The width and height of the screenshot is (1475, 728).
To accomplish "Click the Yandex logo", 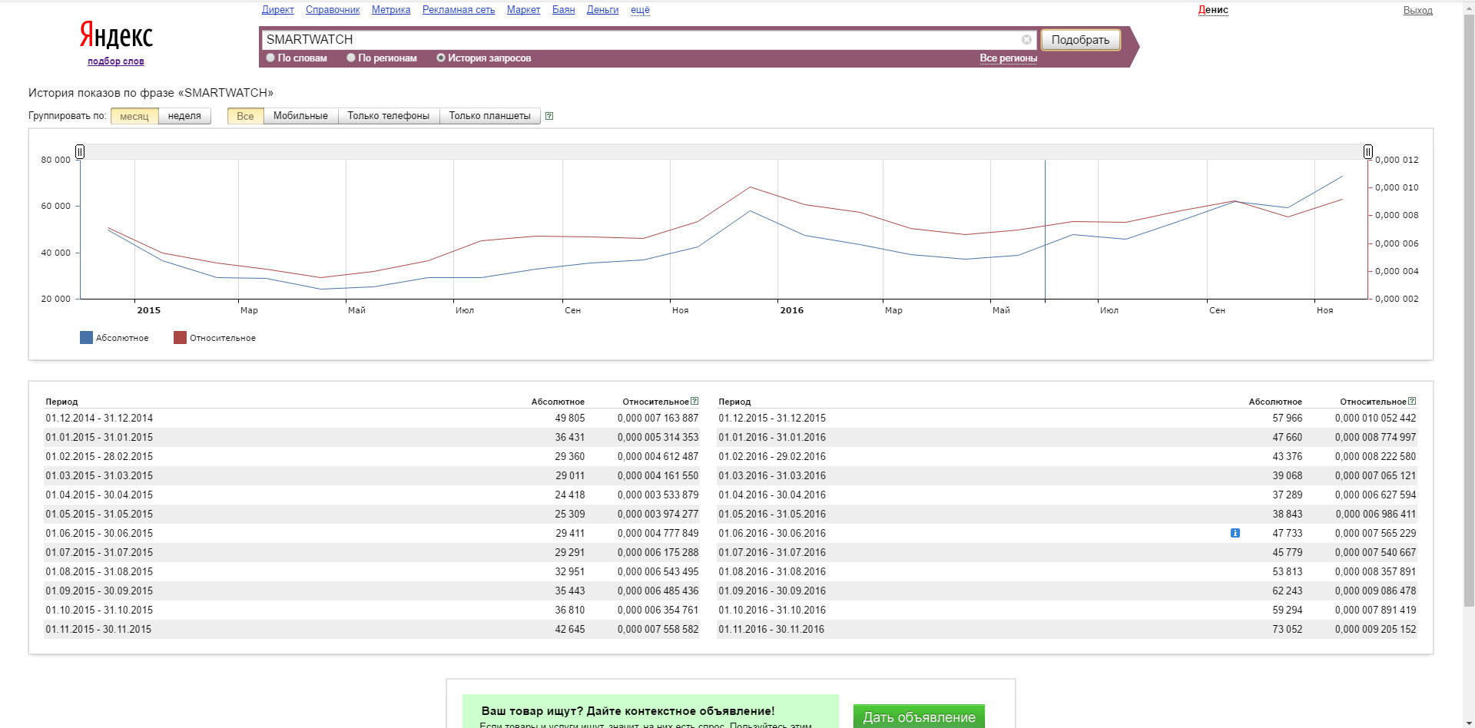I will coord(116,35).
